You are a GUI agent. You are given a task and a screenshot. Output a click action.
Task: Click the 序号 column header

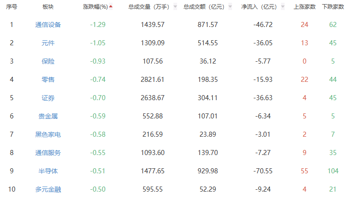click(11, 7)
